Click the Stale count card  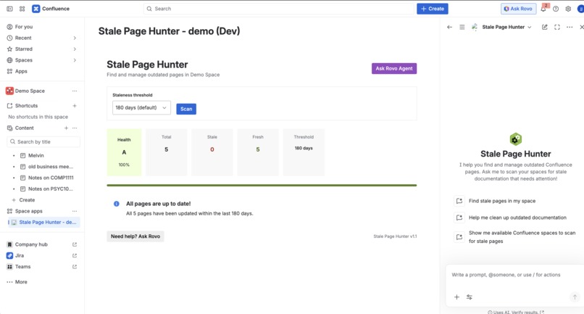(212, 152)
